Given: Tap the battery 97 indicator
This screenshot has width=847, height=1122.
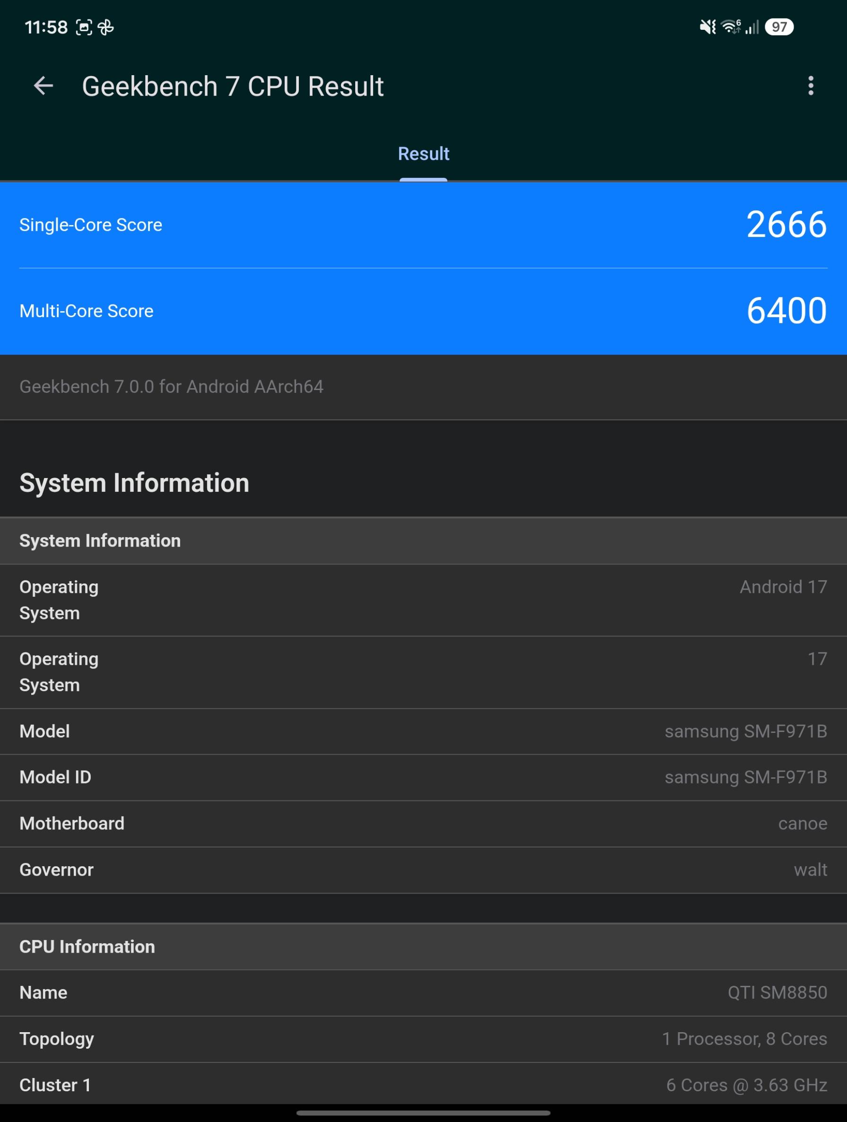Looking at the screenshot, I should (x=779, y=27).
